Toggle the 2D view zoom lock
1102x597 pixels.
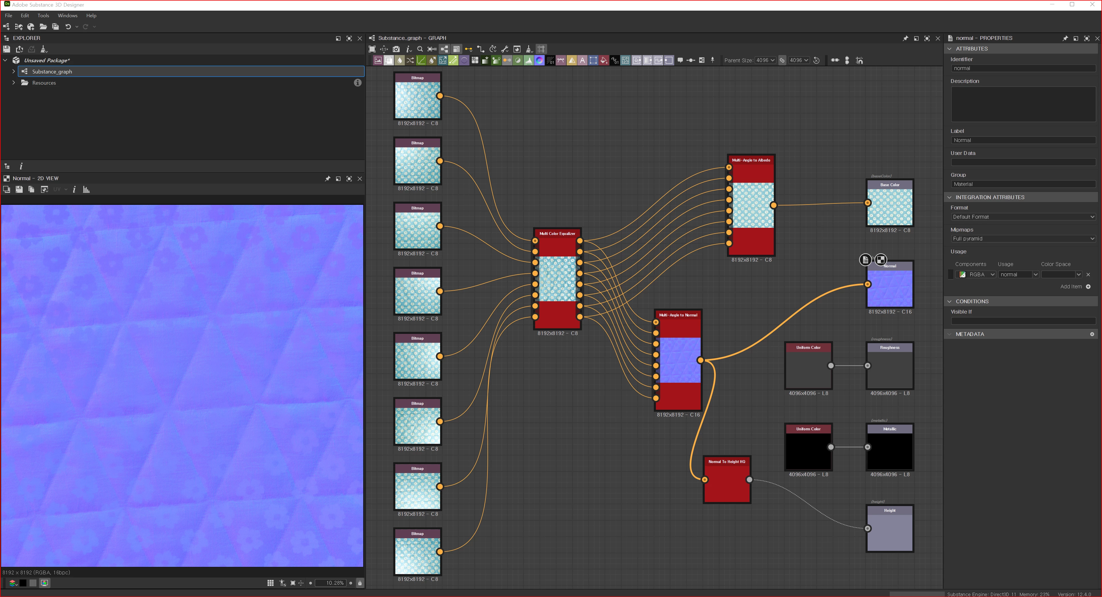pos(360,583)
